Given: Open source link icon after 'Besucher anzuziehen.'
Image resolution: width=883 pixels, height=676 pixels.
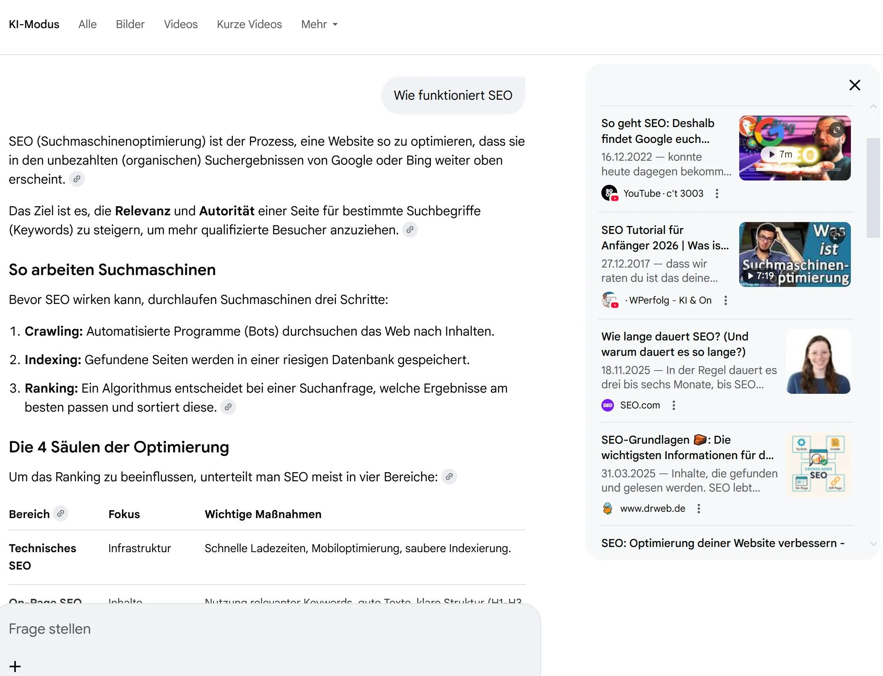Looking at the screenshot, I should click(x=410, y=230).
